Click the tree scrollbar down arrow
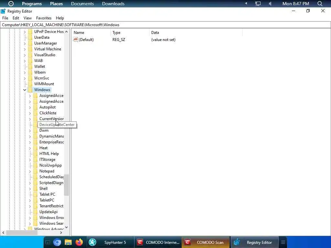Screen dimensions: 331x248 click(x=67, y=227)
